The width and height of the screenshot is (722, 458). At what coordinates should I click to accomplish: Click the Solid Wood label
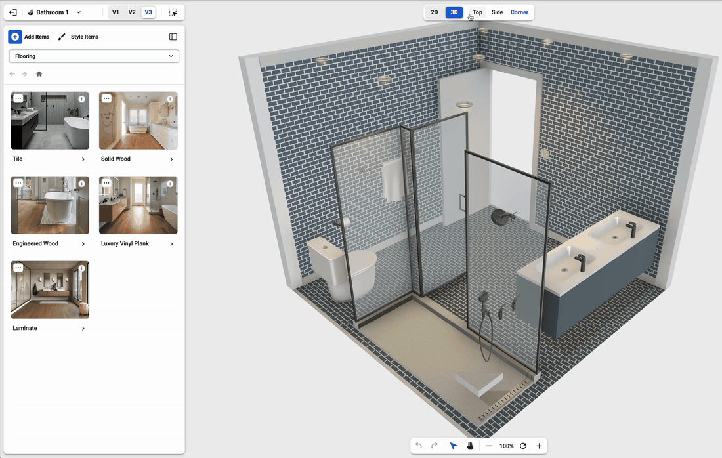116,159
